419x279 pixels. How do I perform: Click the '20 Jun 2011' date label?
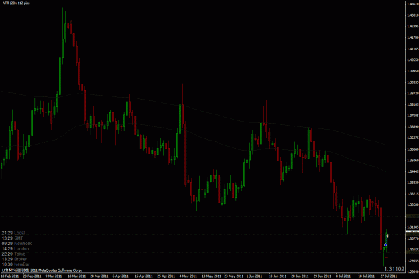[x=300, y=276]
